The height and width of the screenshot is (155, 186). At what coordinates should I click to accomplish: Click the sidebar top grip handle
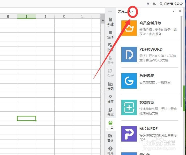110,11
